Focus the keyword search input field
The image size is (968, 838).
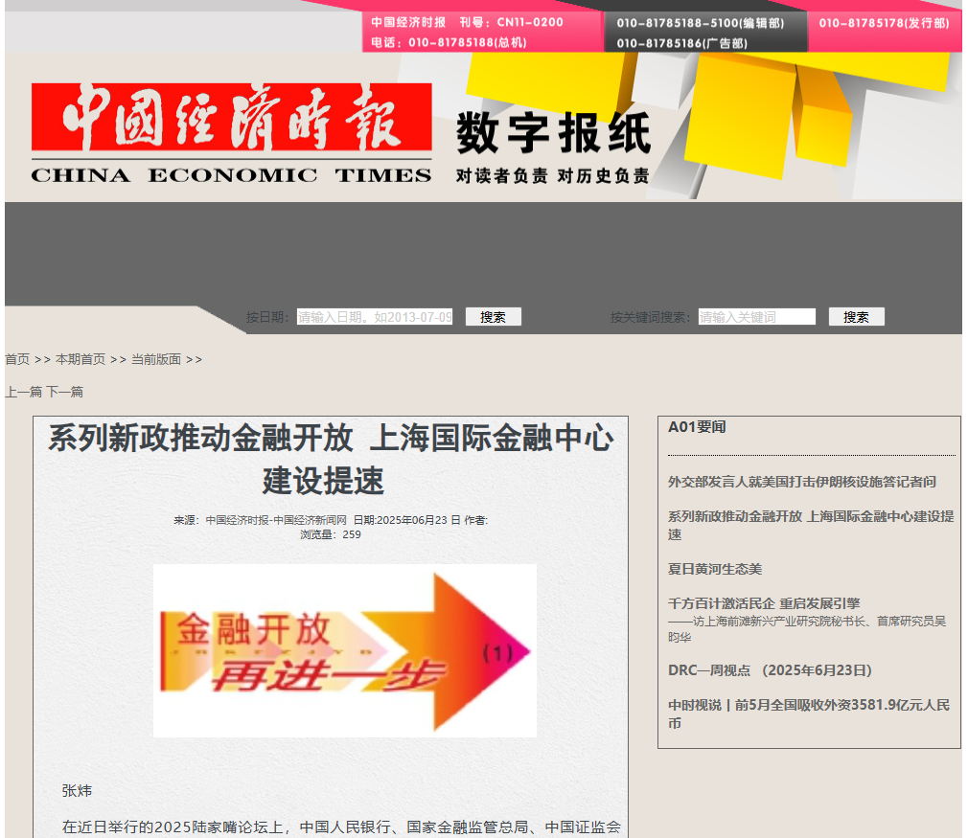click(756, 317)
